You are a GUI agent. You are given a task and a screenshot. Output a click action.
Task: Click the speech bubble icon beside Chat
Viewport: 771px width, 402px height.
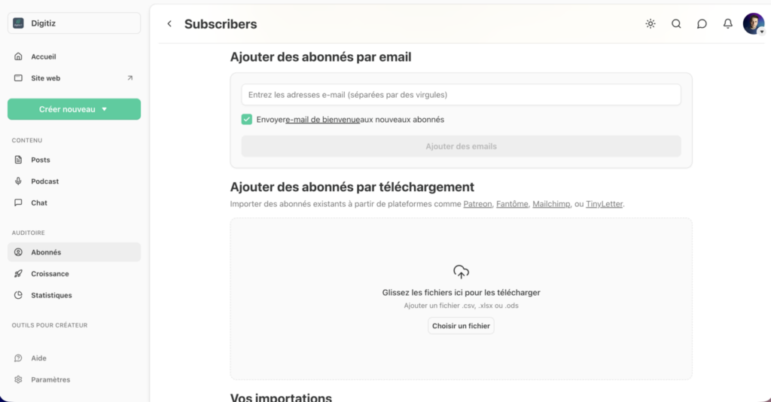[18, 203]
